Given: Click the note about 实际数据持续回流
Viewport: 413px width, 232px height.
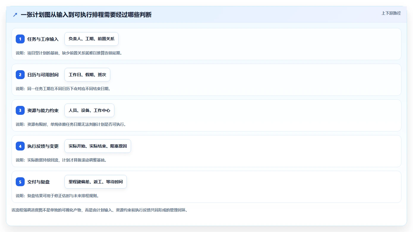Looking at the screenshot, I should point(61,160).
